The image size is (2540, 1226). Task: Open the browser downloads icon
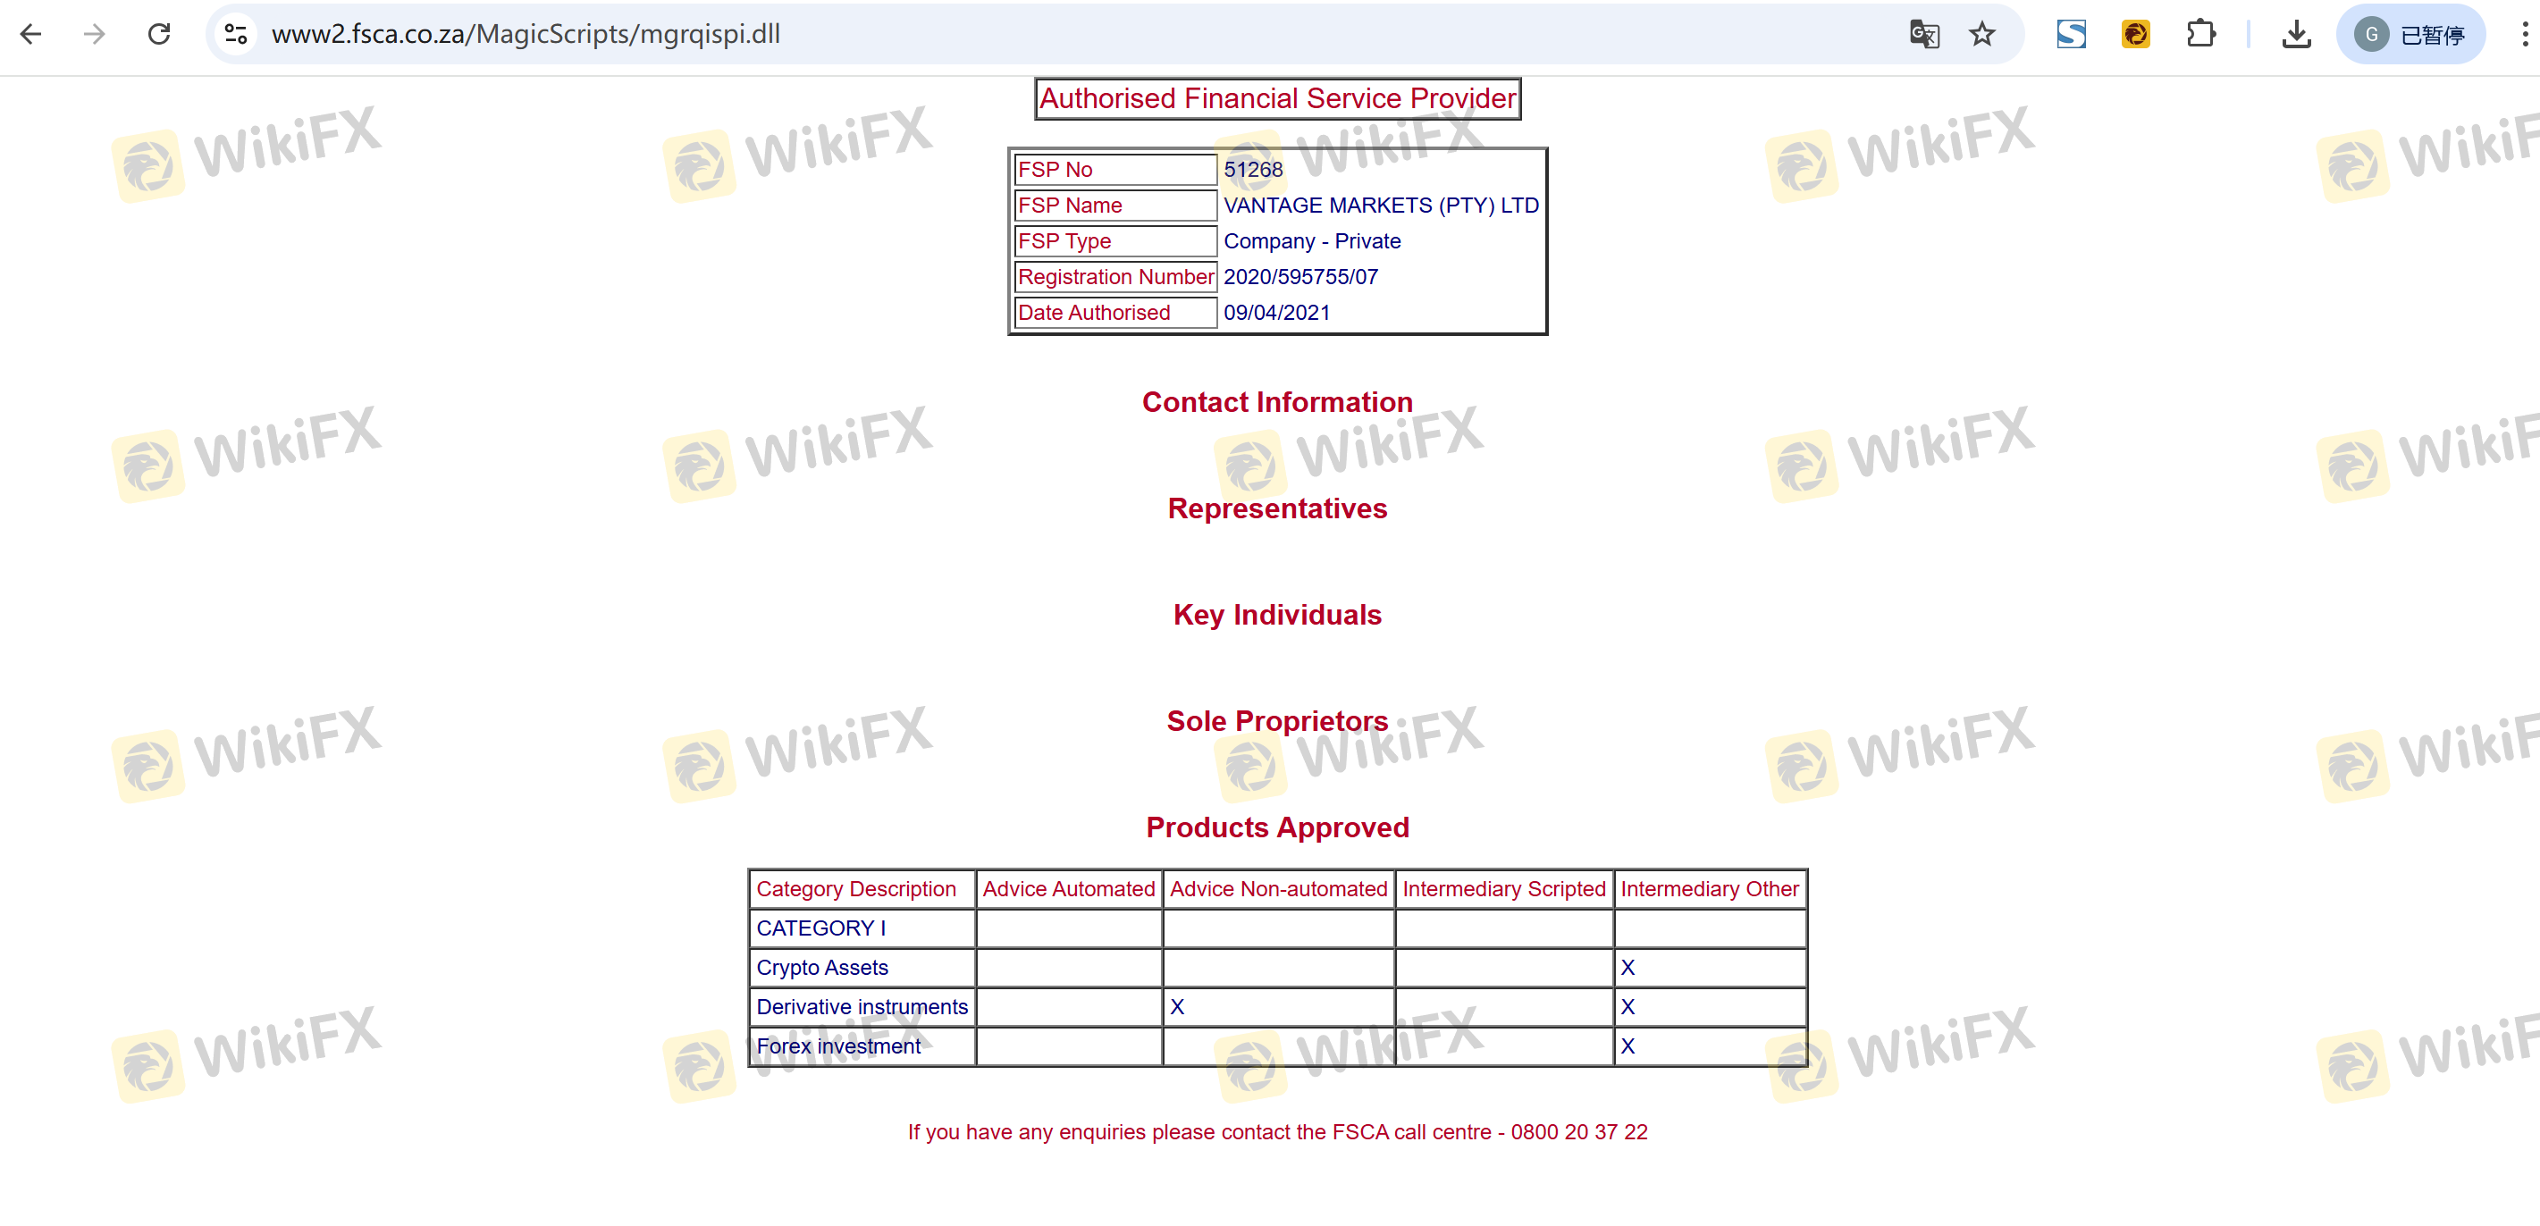point(2296,35)
